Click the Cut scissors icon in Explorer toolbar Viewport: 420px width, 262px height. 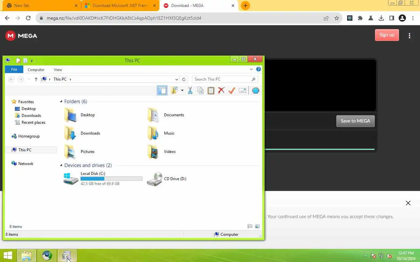tap(190, 90)
